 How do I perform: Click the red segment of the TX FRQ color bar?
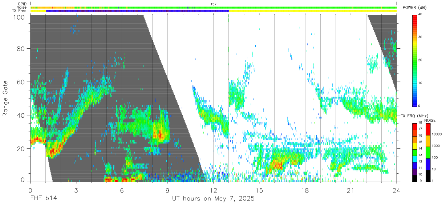click(414, 126)
